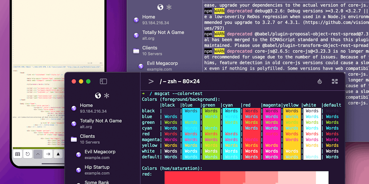
Task: Tap the solid triangle key on the iPad toolbar
Action: (58, 154)
